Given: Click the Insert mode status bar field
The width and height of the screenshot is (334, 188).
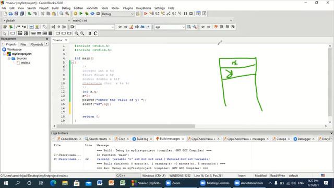Looking at the screenshot, I should click(x=242, y=175).
